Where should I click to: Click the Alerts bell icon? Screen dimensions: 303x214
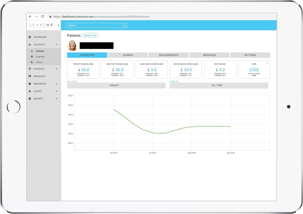point(30,91)
